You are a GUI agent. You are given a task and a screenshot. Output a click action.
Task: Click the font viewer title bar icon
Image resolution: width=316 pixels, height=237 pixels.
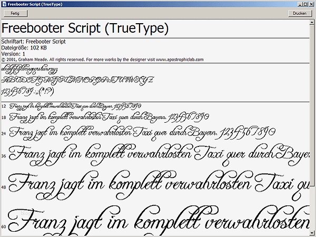[4, 4]
